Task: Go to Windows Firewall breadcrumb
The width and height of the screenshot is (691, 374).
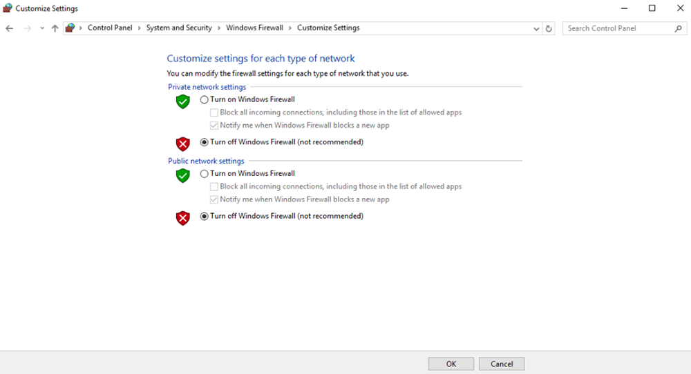Action: click(x=254, y=28)
